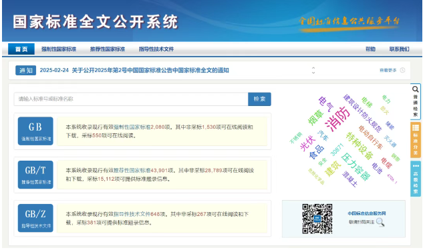The image size is (427, 250).
Task: Click the GB/T 推荐性国家标准 tile
Action: pos(35,175)
